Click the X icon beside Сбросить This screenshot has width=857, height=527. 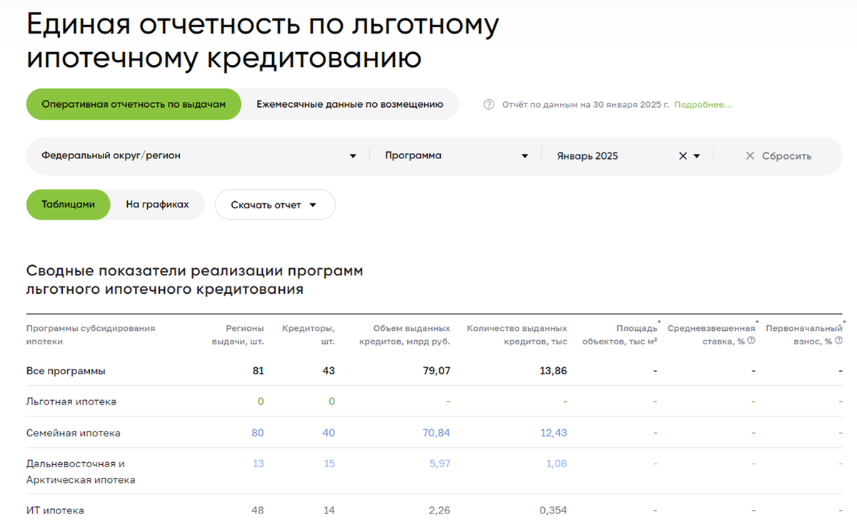[750, 156]
